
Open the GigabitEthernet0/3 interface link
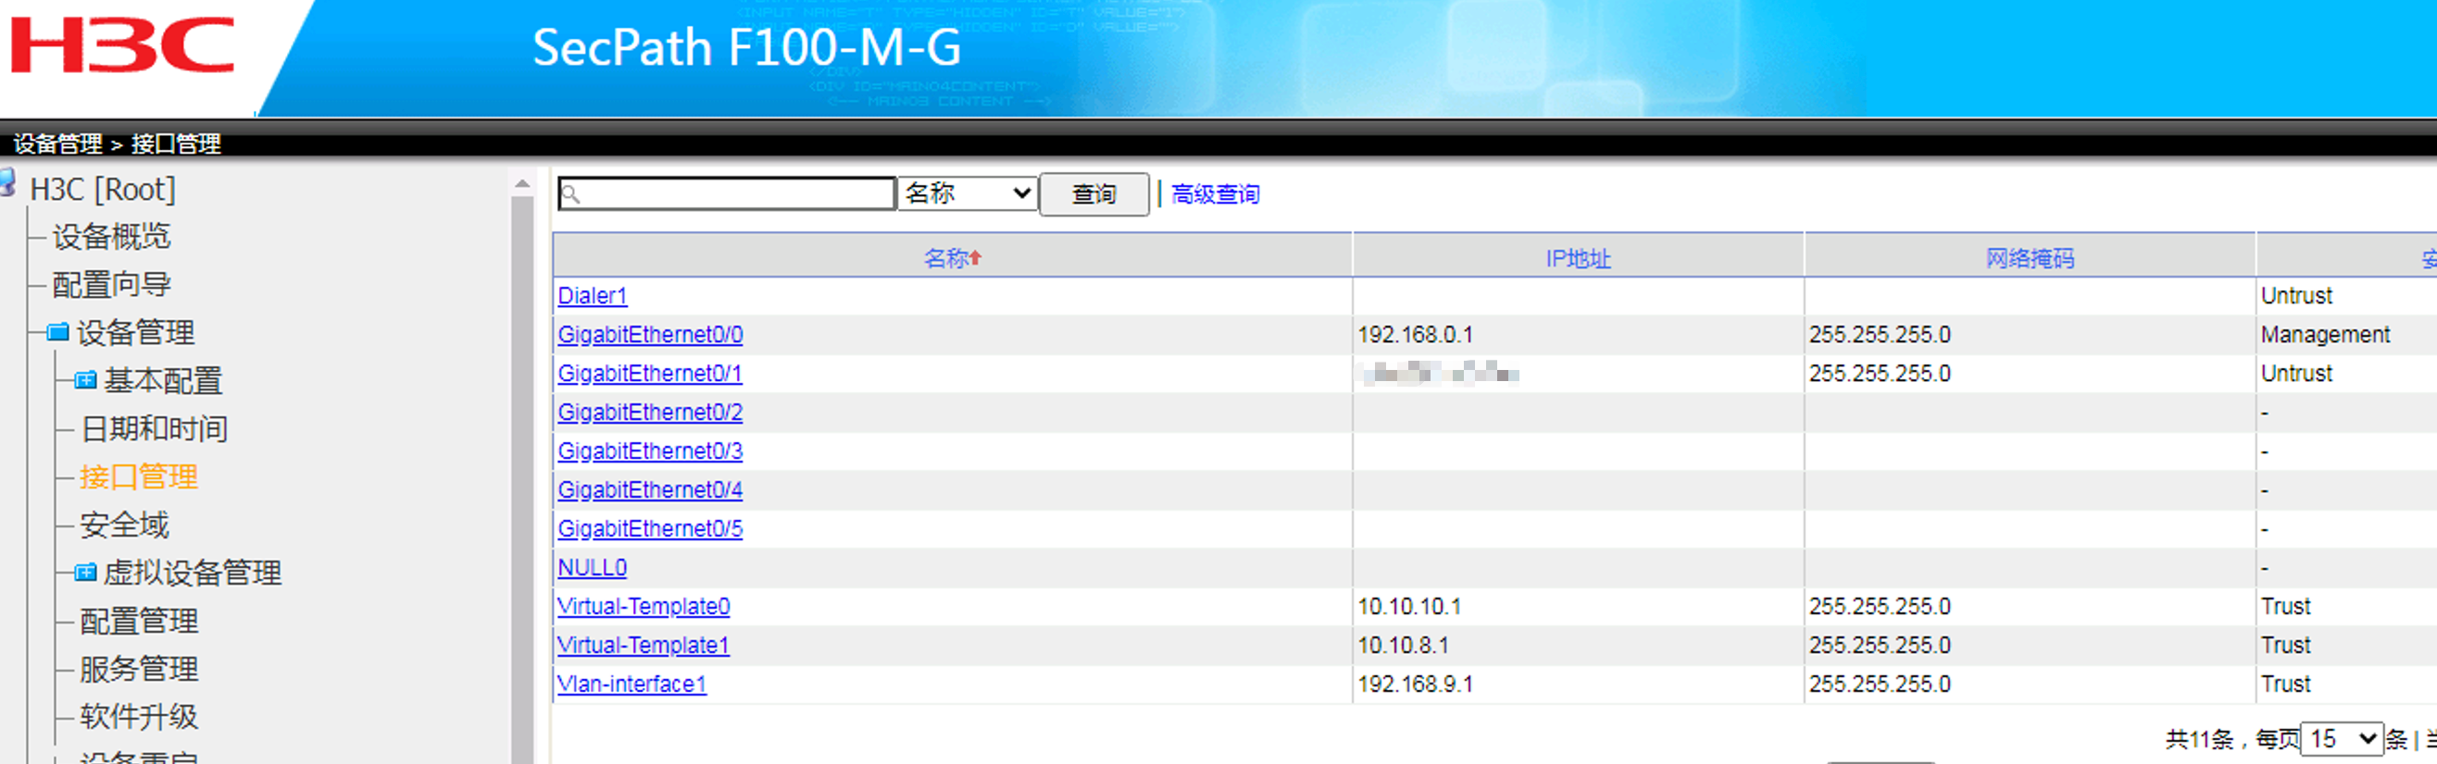pos(650,451)
